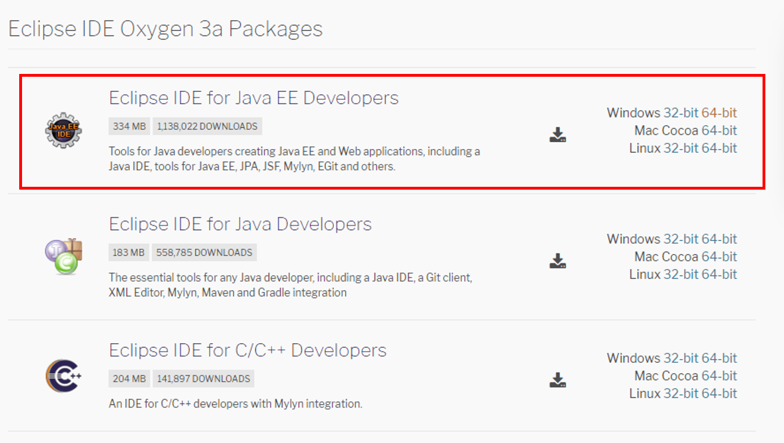Screen dimensions: 784x443
Task: Click the C/C++ Developers package logo
Action: coord(63,375)
